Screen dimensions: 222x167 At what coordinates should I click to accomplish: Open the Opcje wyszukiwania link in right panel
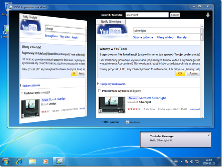click(x=113, y=84)
